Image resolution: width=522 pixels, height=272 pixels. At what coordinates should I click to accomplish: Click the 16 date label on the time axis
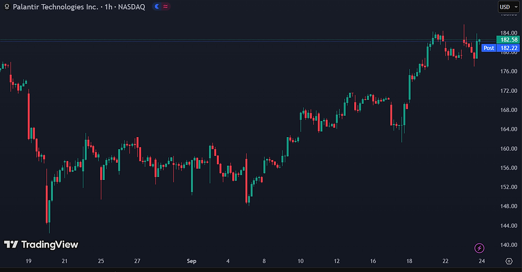pyautogui.click(x=373, y=261)
